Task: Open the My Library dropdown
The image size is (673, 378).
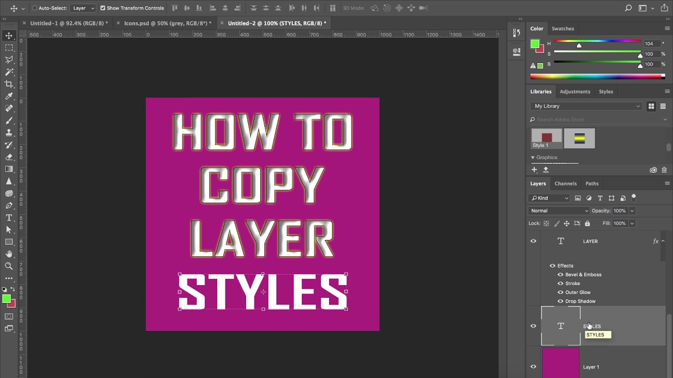Action: click(x=587, y=106)
